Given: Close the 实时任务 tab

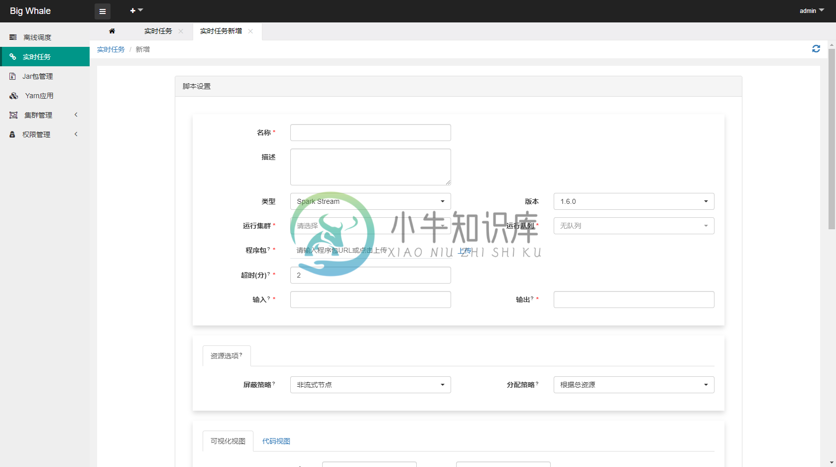Looking at the screenshot, I should [x=181, y=31].
